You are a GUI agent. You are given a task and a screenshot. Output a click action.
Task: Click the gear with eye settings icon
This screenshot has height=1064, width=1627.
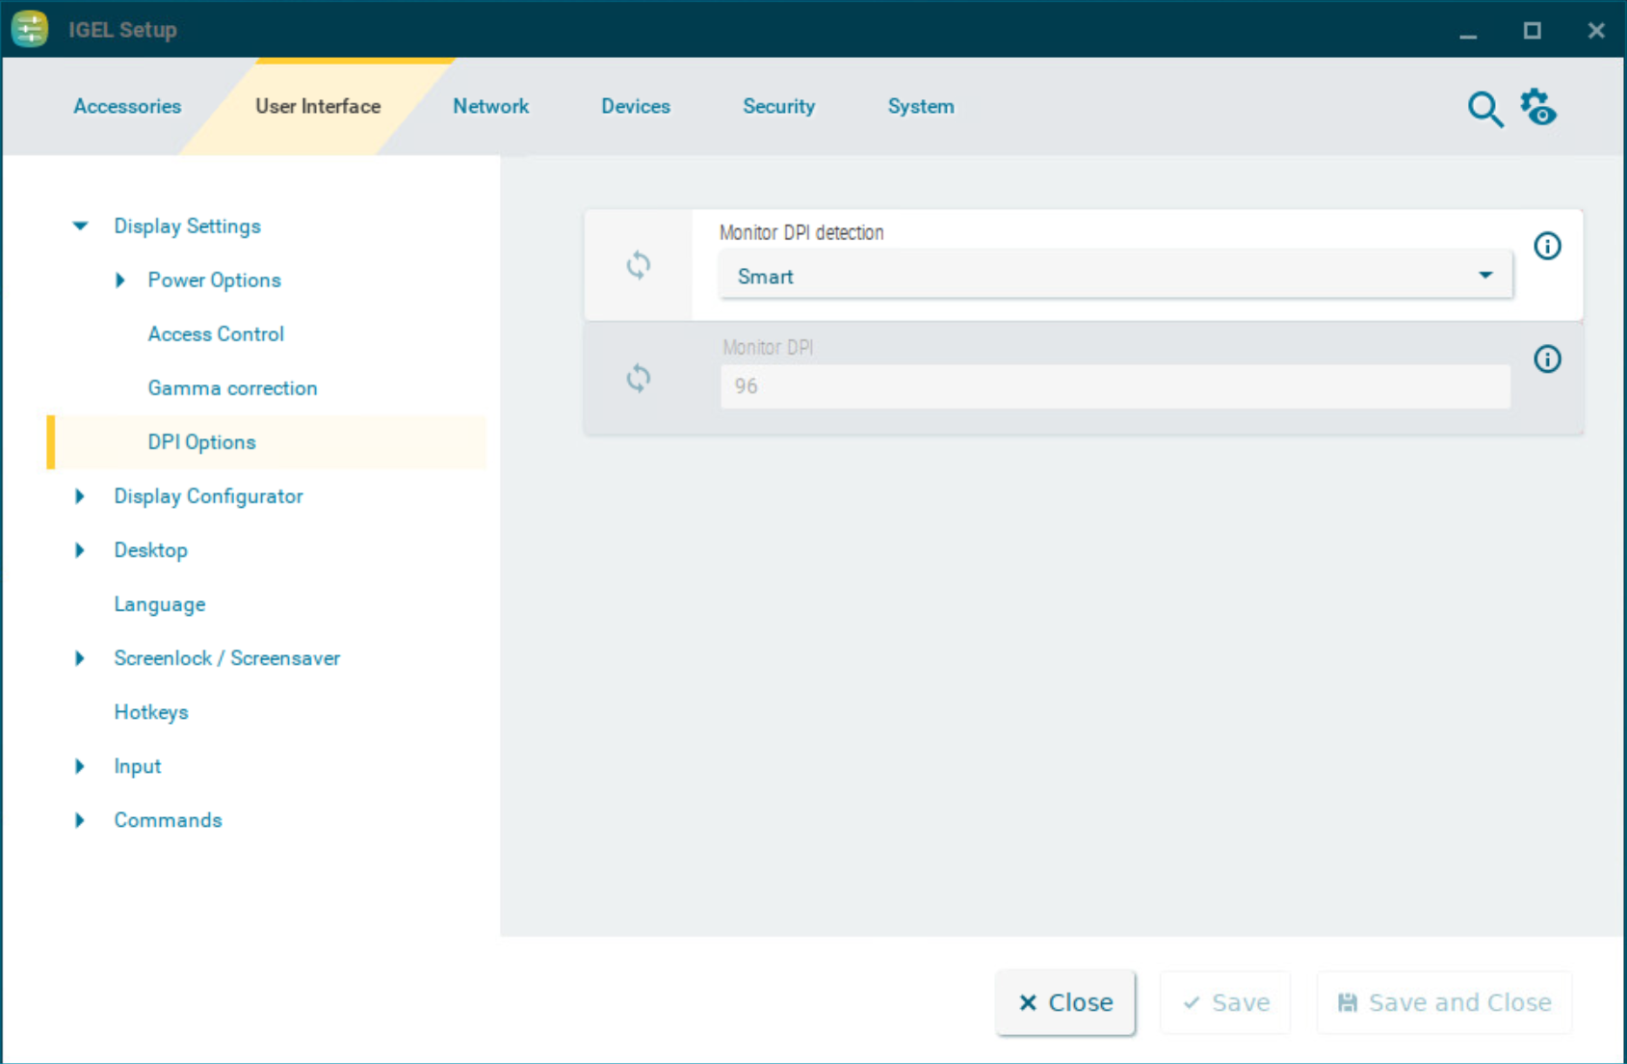(1538, 107)
